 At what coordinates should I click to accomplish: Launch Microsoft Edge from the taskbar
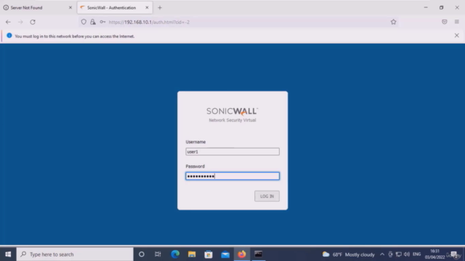[175, 254]
